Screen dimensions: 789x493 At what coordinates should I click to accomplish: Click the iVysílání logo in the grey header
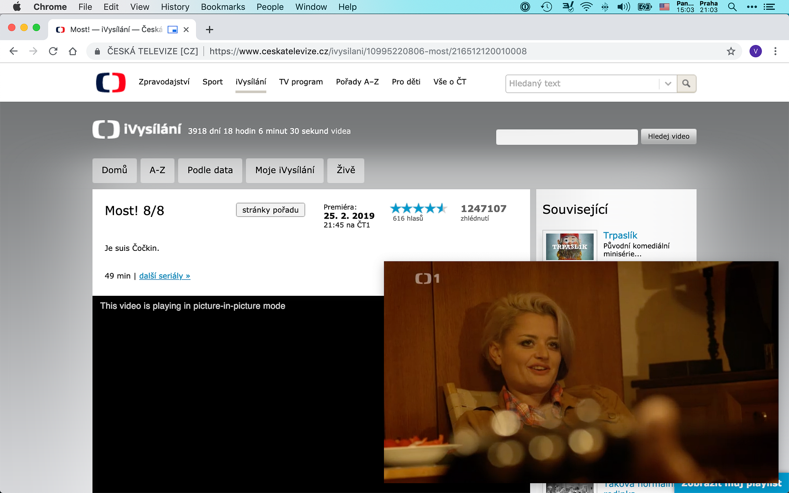137,129
